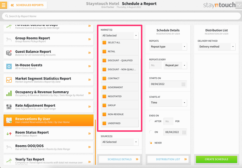Open Guest Balance Report double chevron
Image resolution: width=242 pixels, height=168 pixels.
coord(89,53)
